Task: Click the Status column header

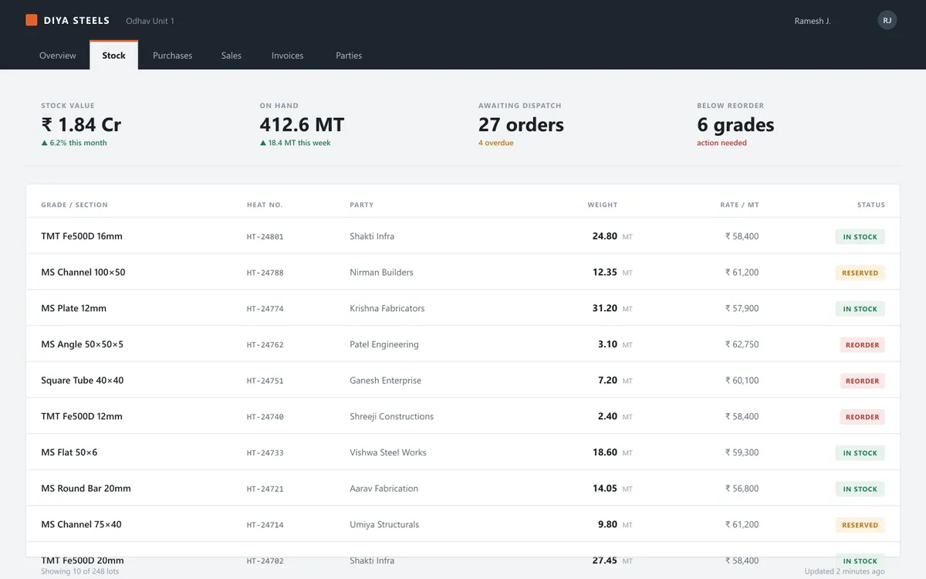Action: (870, 205)
